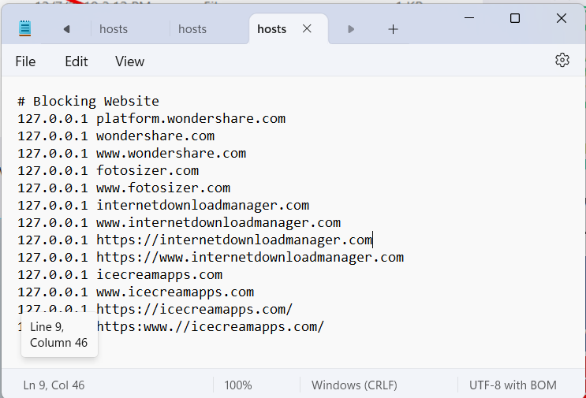Click the Windows (CRLF) line ending indicator
This screenshot has width=586, height=398.
(x=354, y=385)
